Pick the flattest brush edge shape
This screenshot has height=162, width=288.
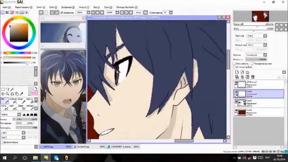tap(35, 114)
